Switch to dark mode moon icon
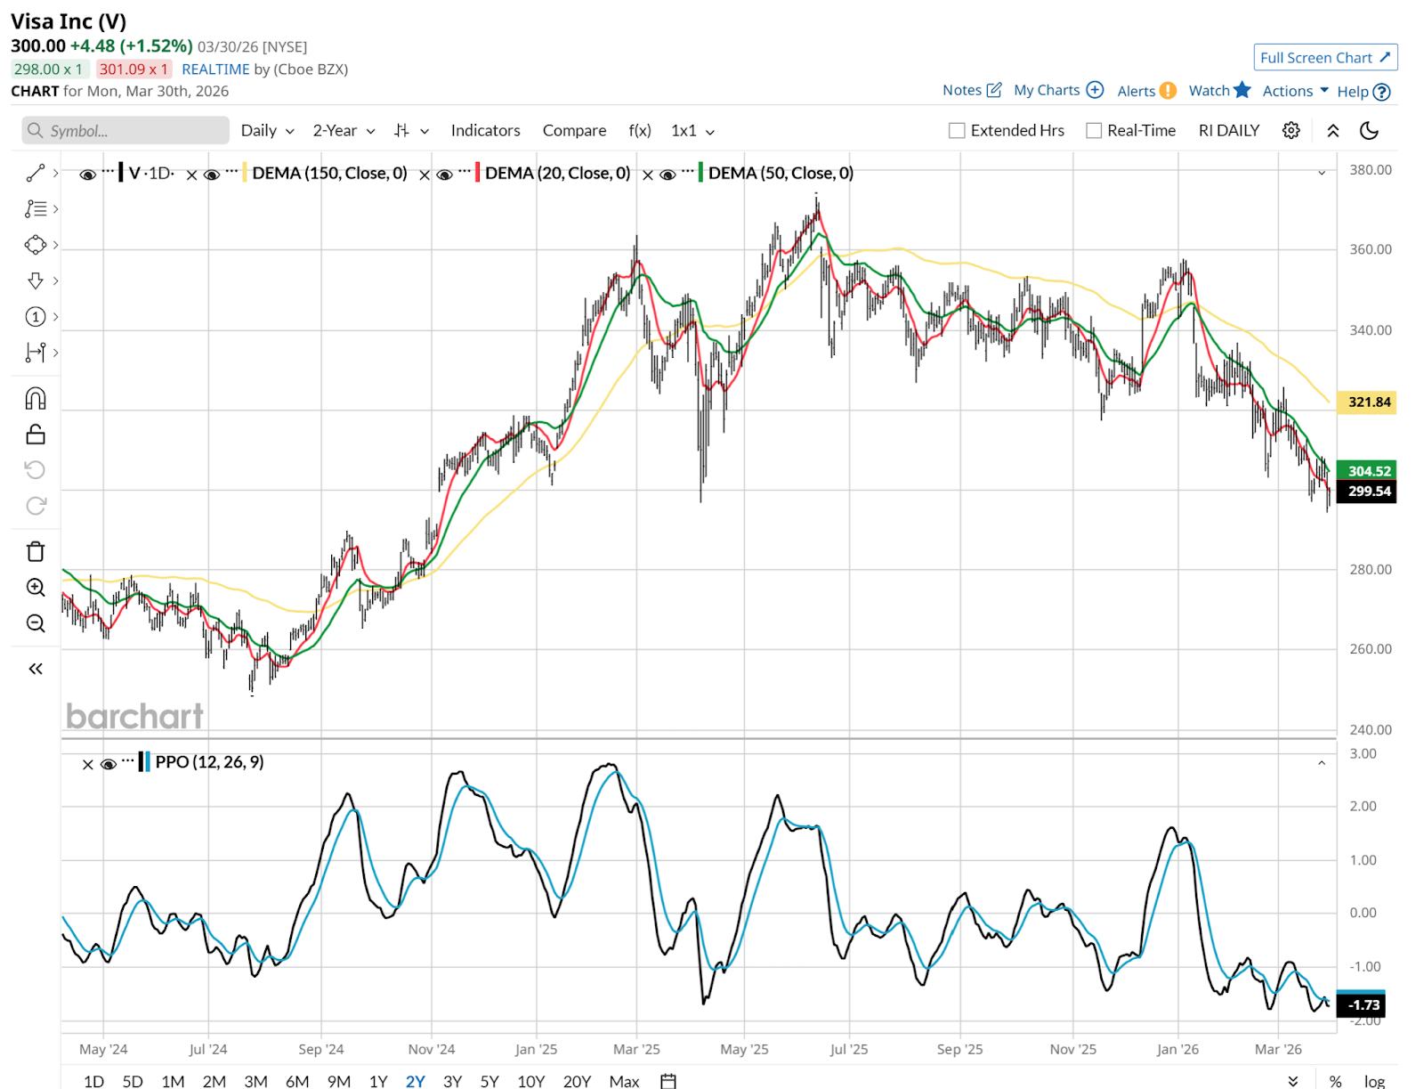Viewport: 1424px width, 1089px height. point(1369,131)
